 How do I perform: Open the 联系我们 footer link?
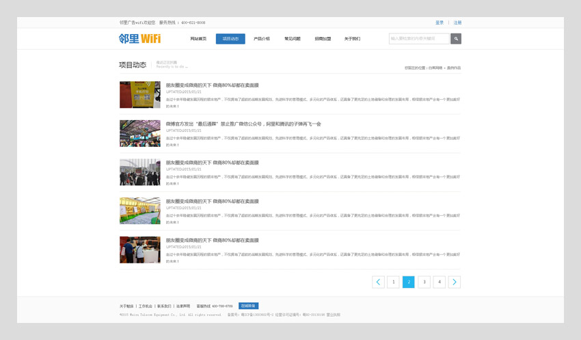coord(164,307)
